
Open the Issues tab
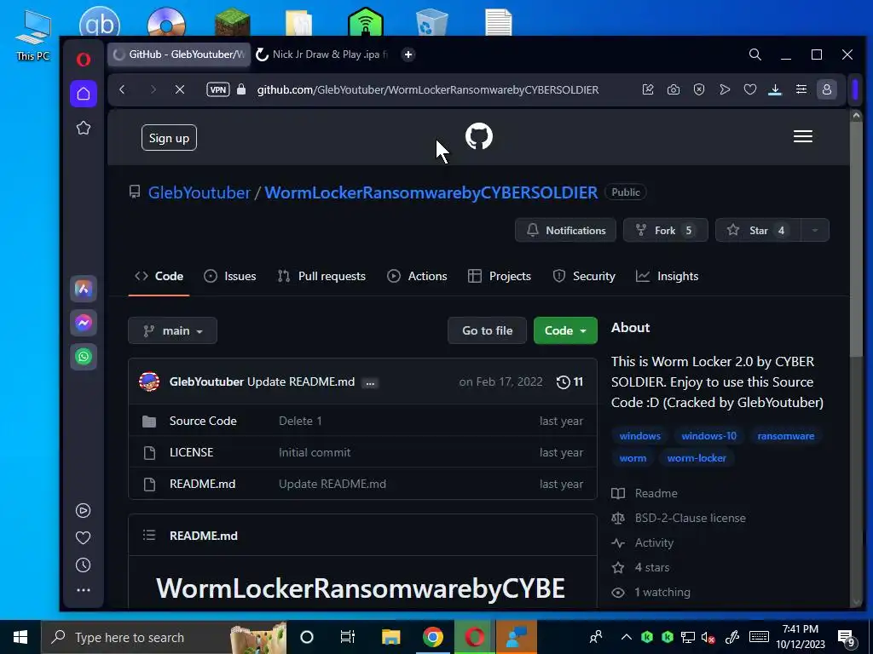pyautogui.click(x=230, y=277)
